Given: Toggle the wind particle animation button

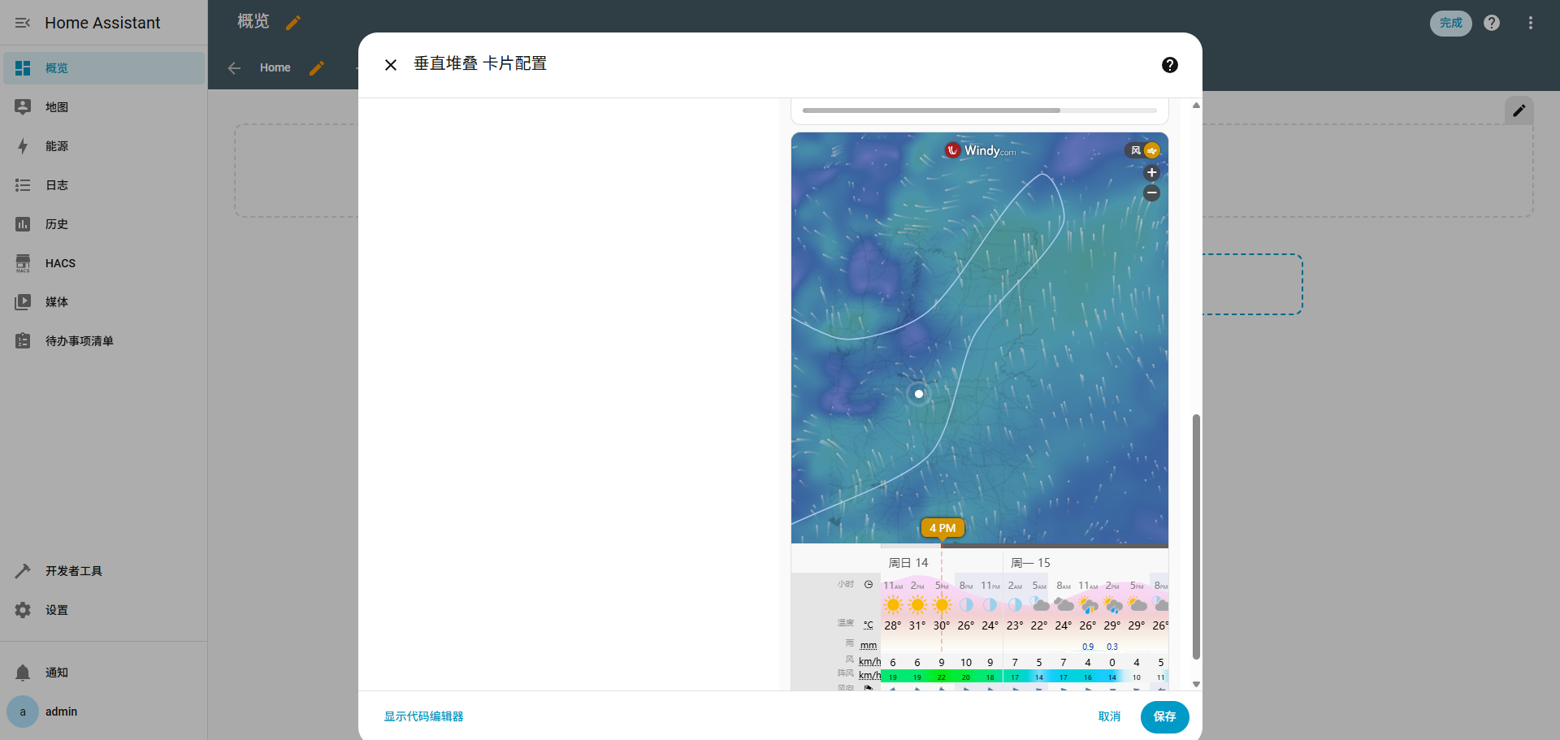Looking at the screenshot, I should click(x=1153, y=150).
